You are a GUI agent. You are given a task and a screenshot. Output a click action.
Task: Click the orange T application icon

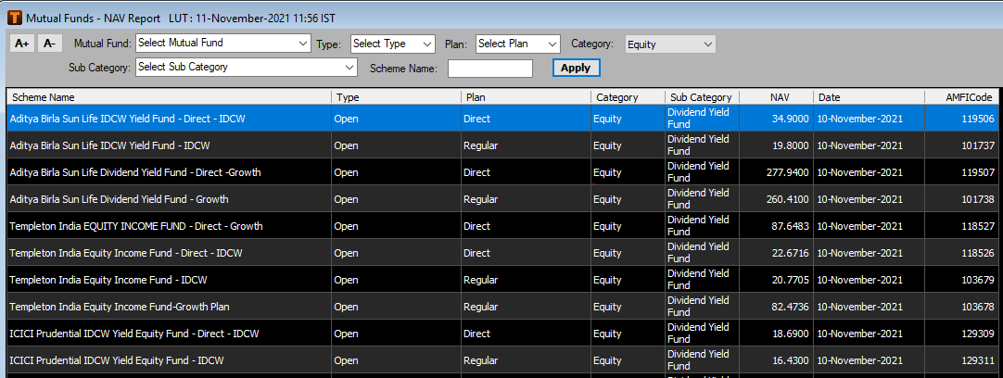tap(15, 18)
